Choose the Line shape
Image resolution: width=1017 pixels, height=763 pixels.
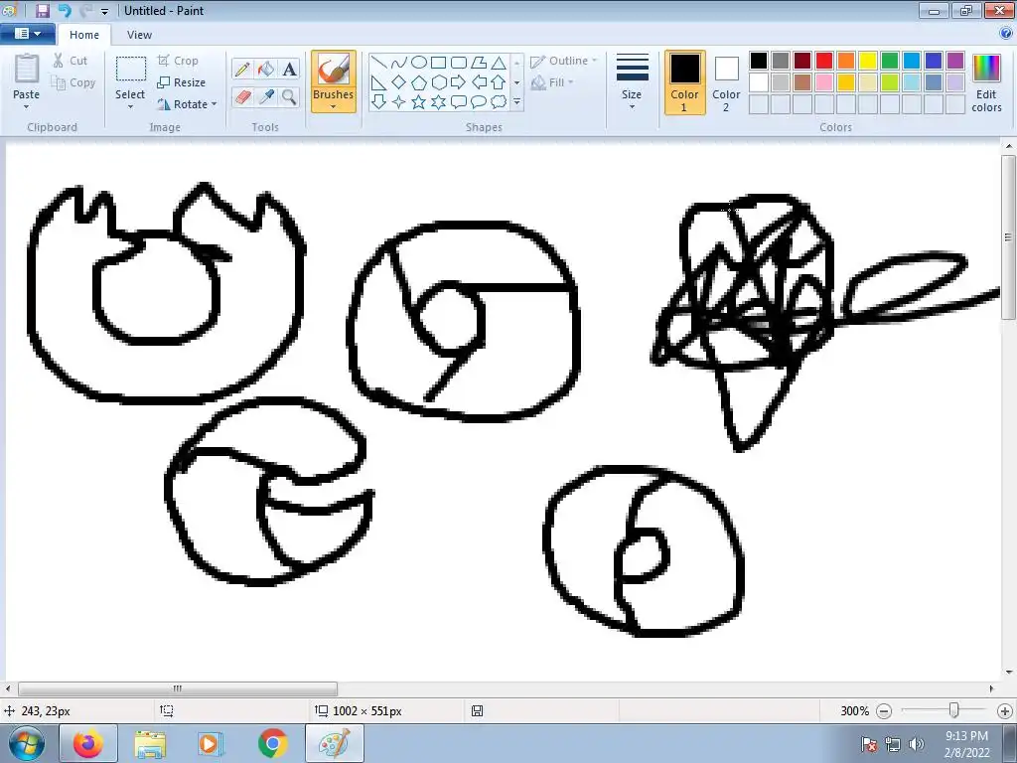point(378,63)
